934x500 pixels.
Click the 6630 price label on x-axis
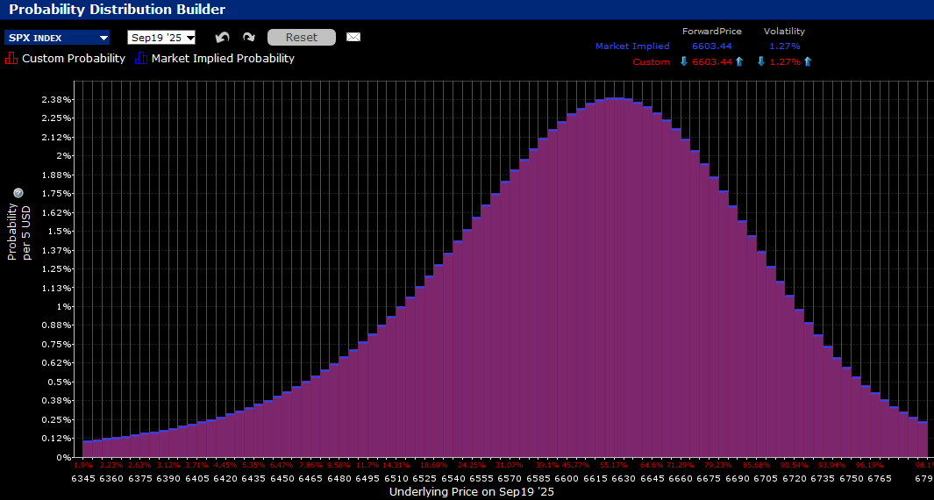click(x=624, y=478)
